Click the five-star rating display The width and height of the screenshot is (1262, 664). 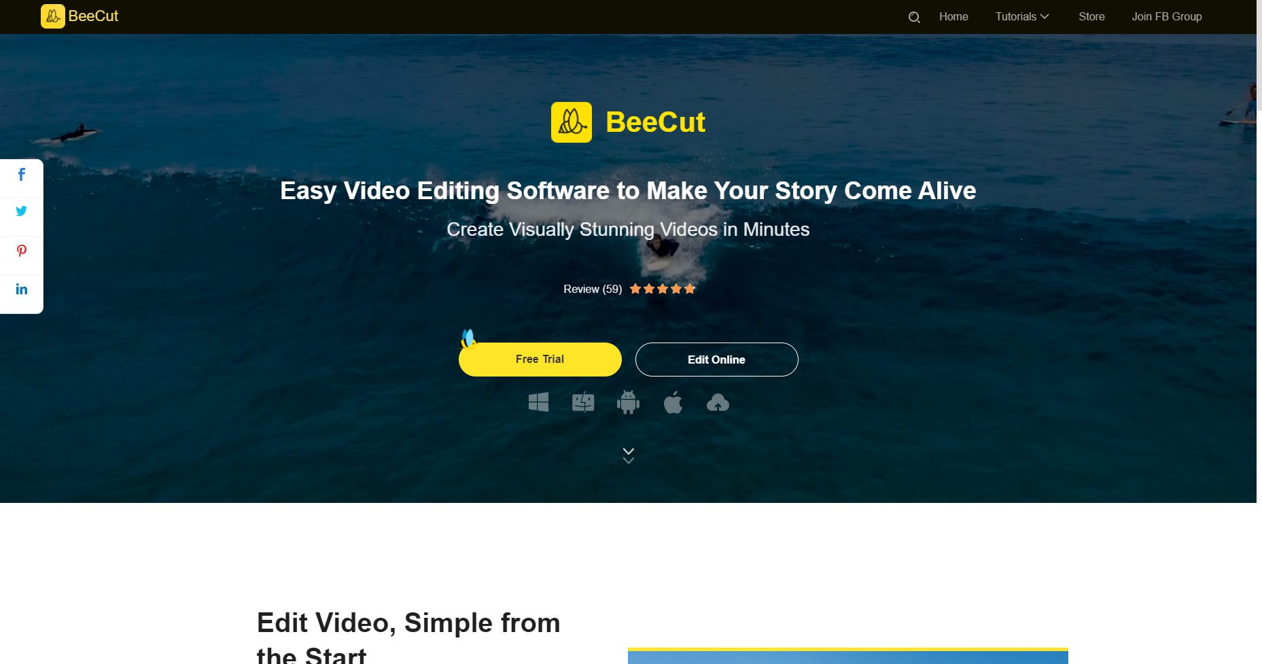(663, 289)
